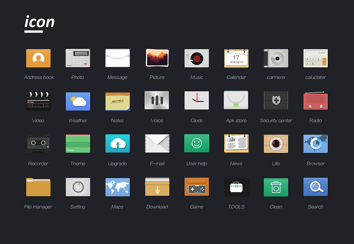Click the "icon" heading title
The height and width of the screenshot is (244, 354).
pyautogui.click(x=40, y=22)
